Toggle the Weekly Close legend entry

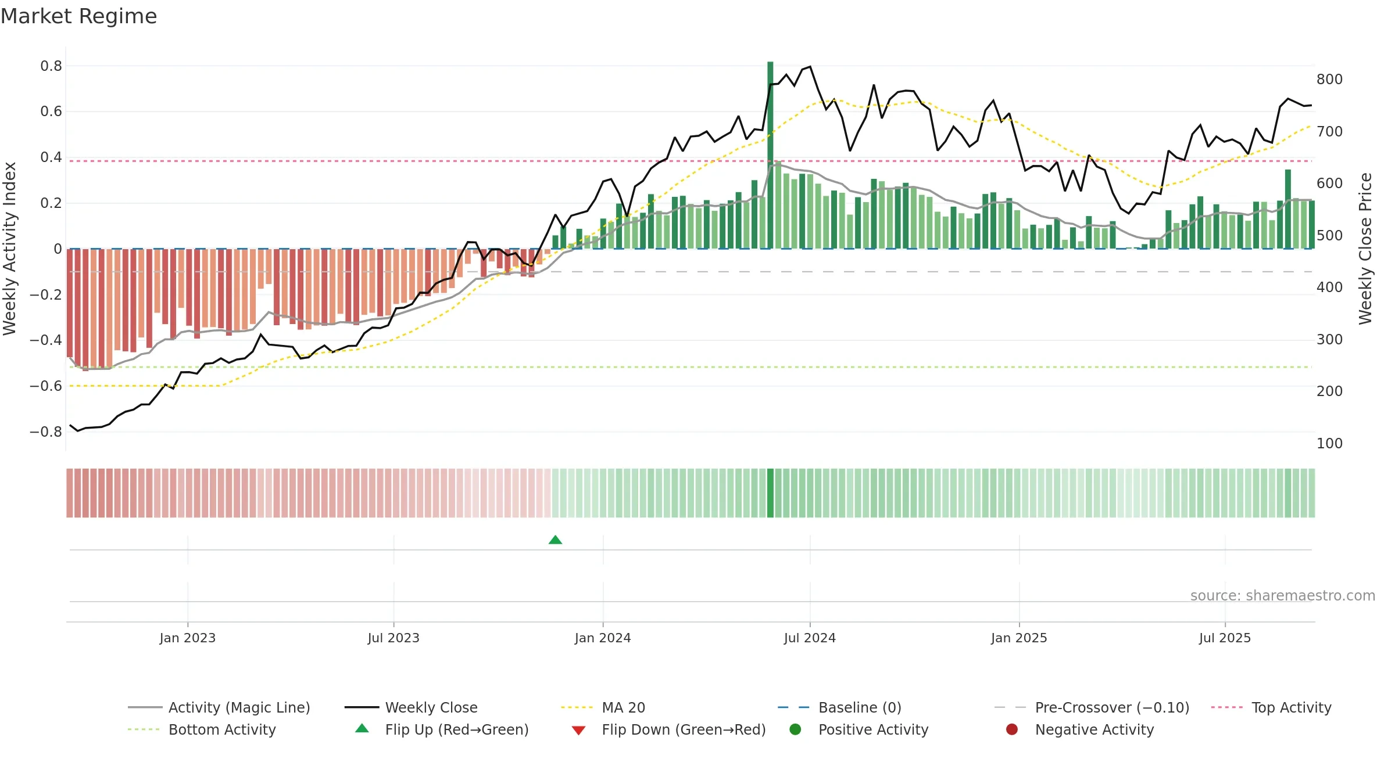(411, 707)
